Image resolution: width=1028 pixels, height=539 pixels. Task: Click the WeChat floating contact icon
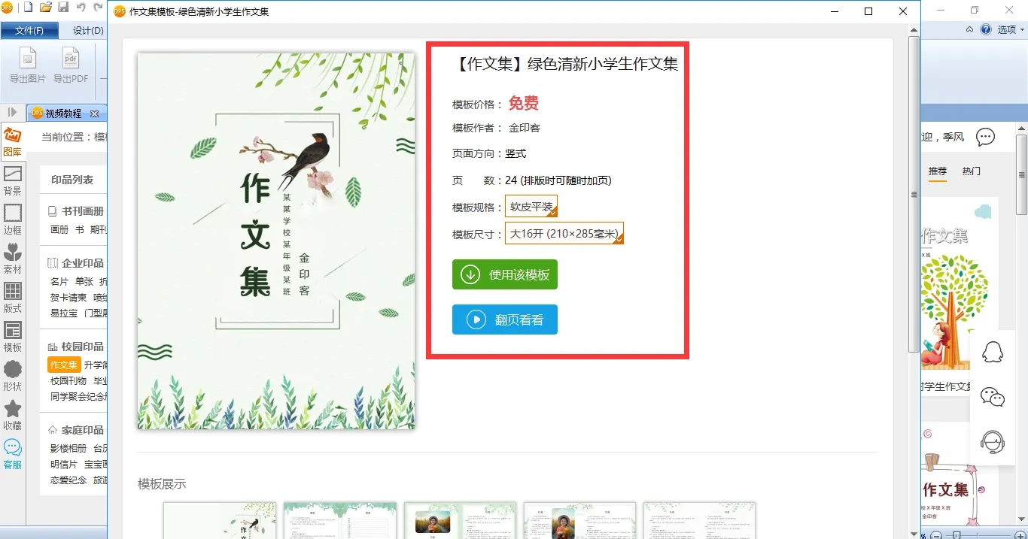tap(993, 397)
